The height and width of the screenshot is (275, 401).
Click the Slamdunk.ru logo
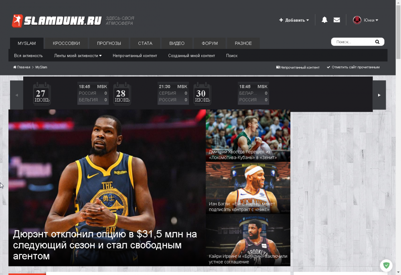click(x=56, y=21)
